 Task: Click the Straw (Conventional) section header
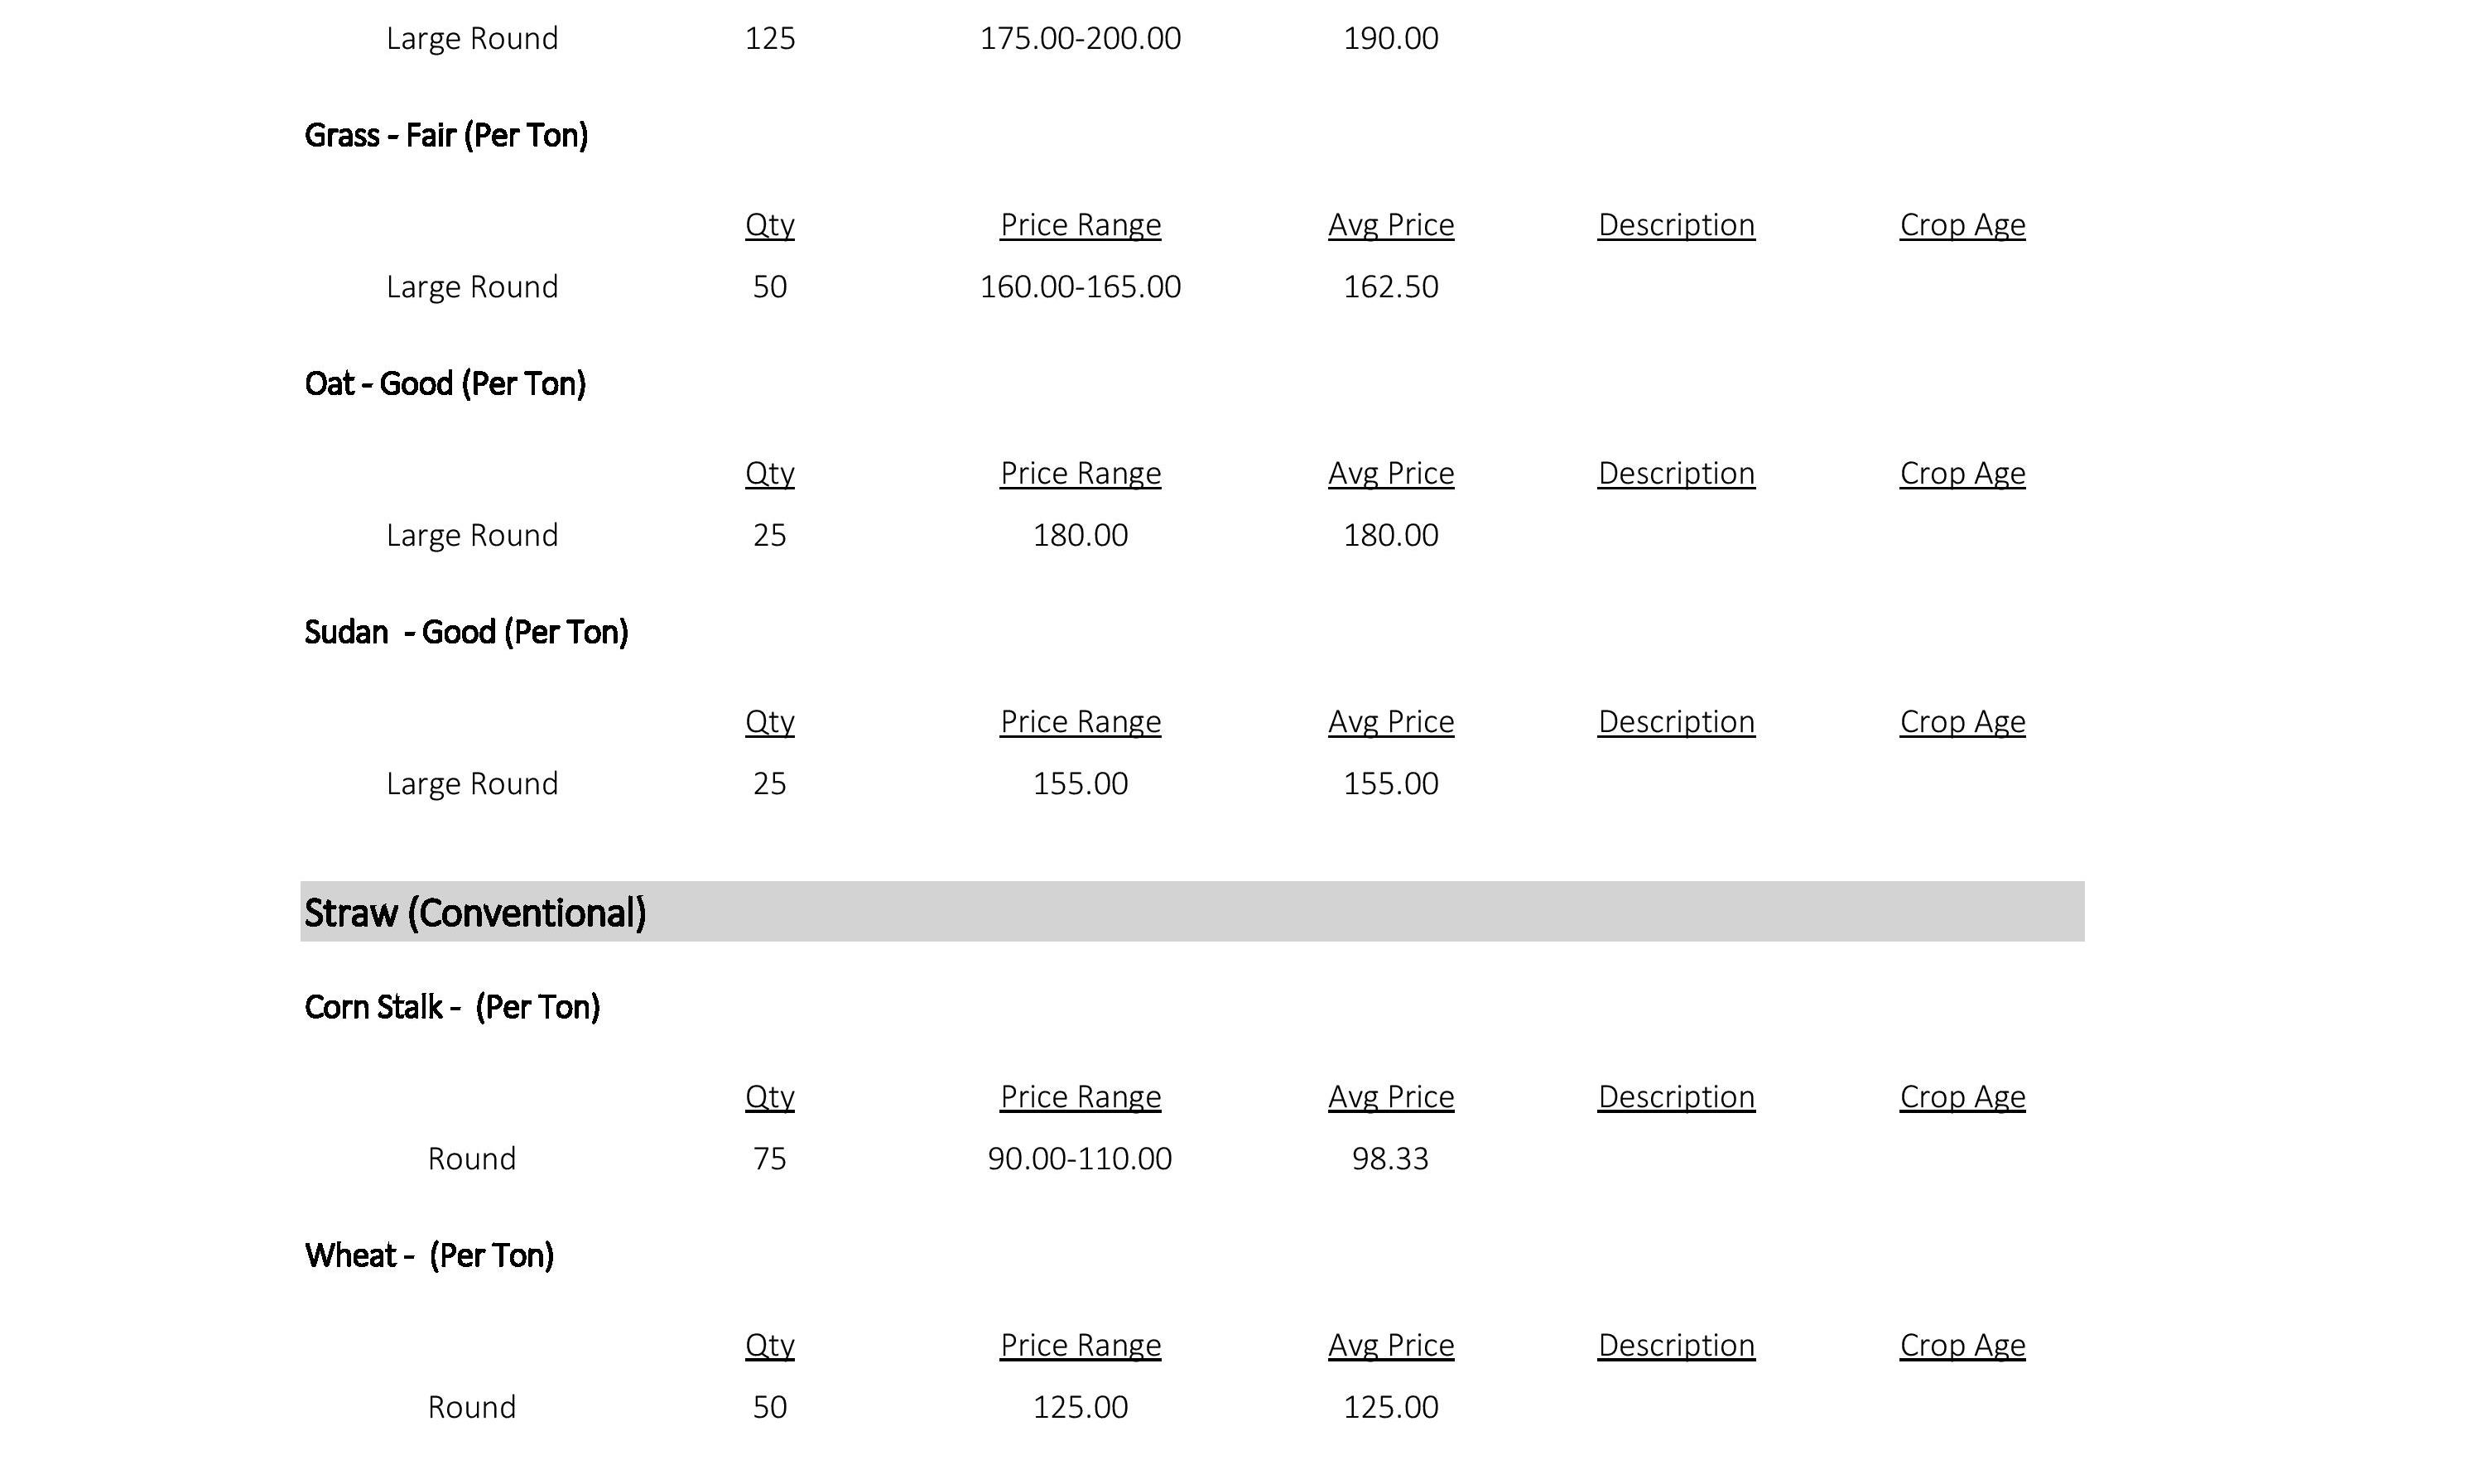click(1191, 911)
